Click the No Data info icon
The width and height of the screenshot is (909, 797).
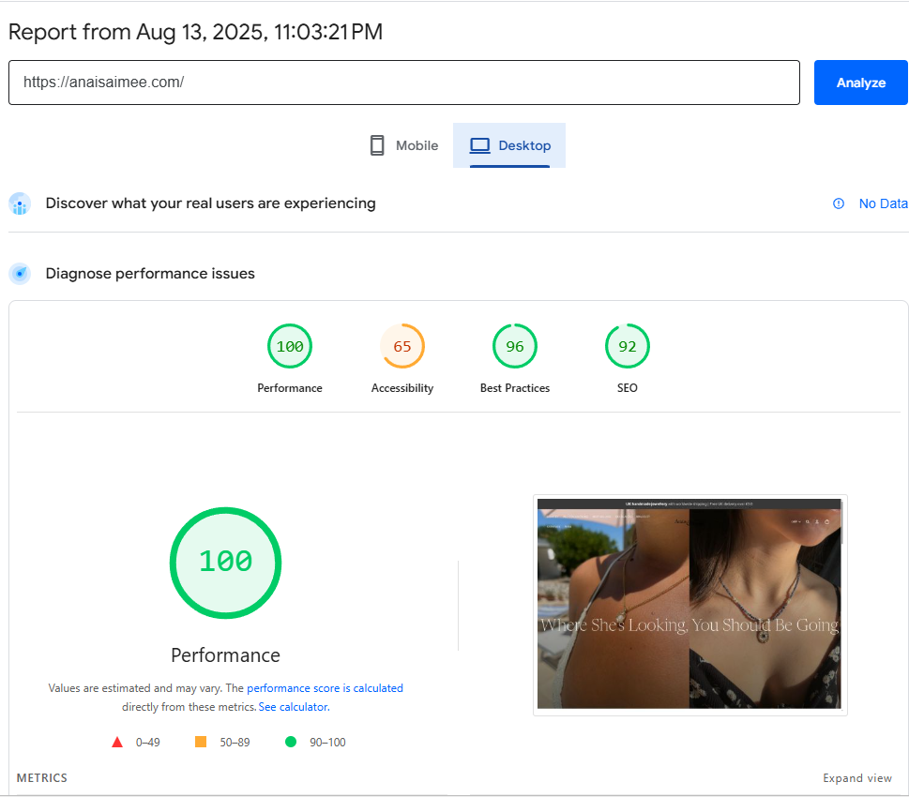[x=839, y=203]
